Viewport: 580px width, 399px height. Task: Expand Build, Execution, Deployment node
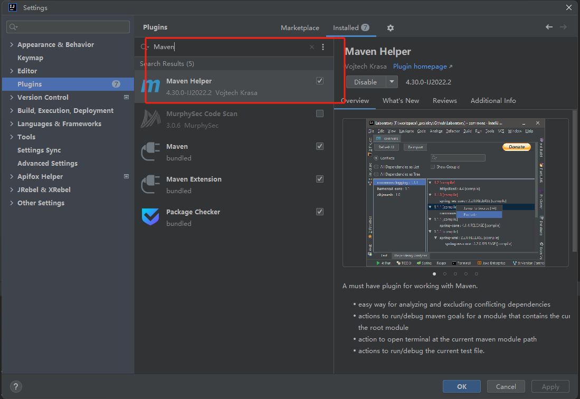tap(12, 110)
